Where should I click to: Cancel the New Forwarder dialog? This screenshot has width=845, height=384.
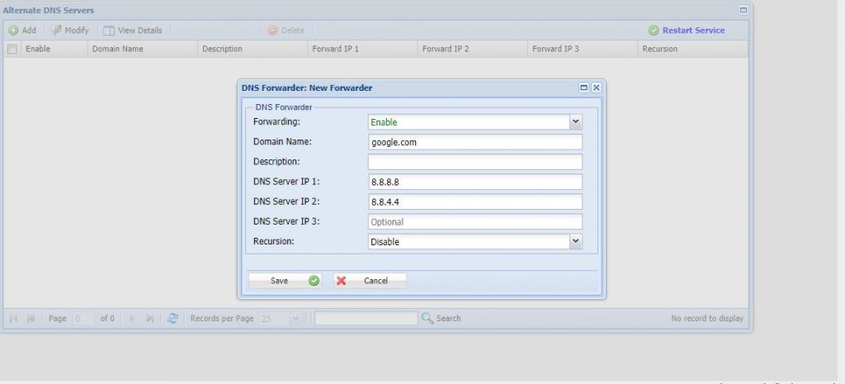(x=370, y=281)
